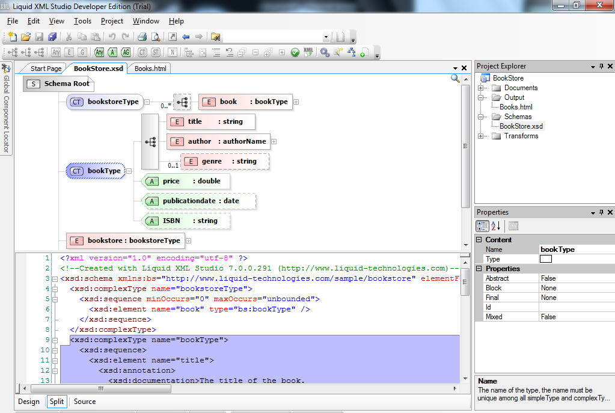Click the green AG attribute group icon
The height and width of the screenshot is (413, 615).
coord(126,52)
